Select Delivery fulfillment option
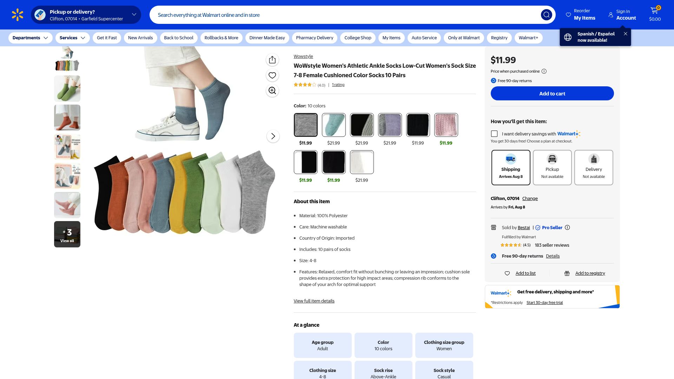Image resolution: width=674 pixels, height=379 pixels. [x=594, y=167]
